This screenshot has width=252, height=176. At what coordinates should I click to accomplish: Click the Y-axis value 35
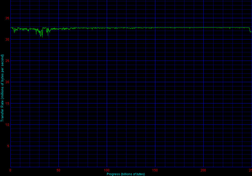[7, 18]
